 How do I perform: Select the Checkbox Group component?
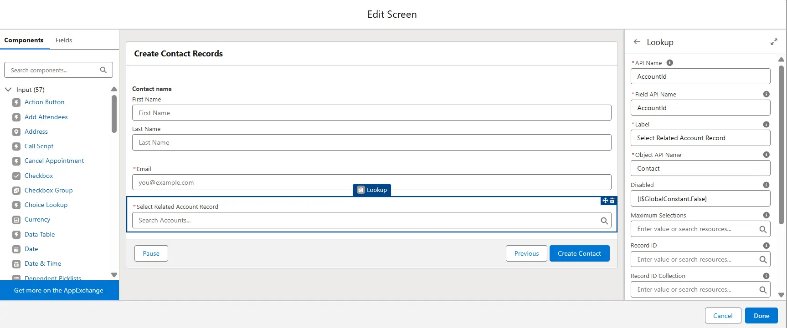coord(48,190)
